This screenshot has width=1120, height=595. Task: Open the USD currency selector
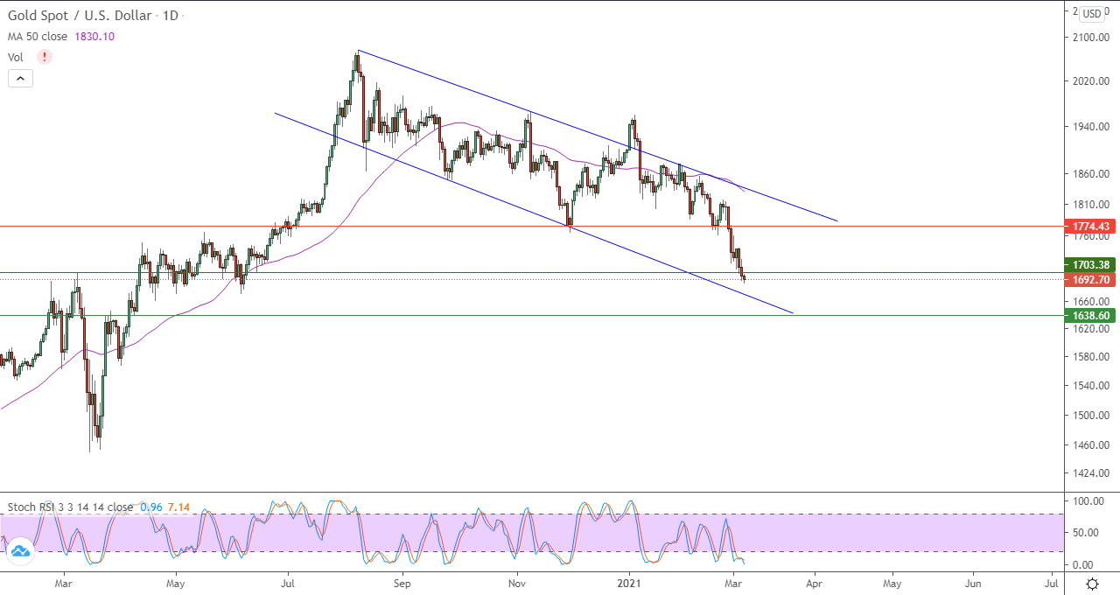pyautogui.click(x=1091, y=14)
